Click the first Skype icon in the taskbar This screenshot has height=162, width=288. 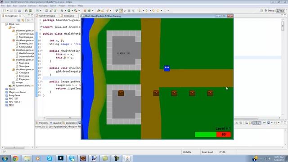pos(49,158)
